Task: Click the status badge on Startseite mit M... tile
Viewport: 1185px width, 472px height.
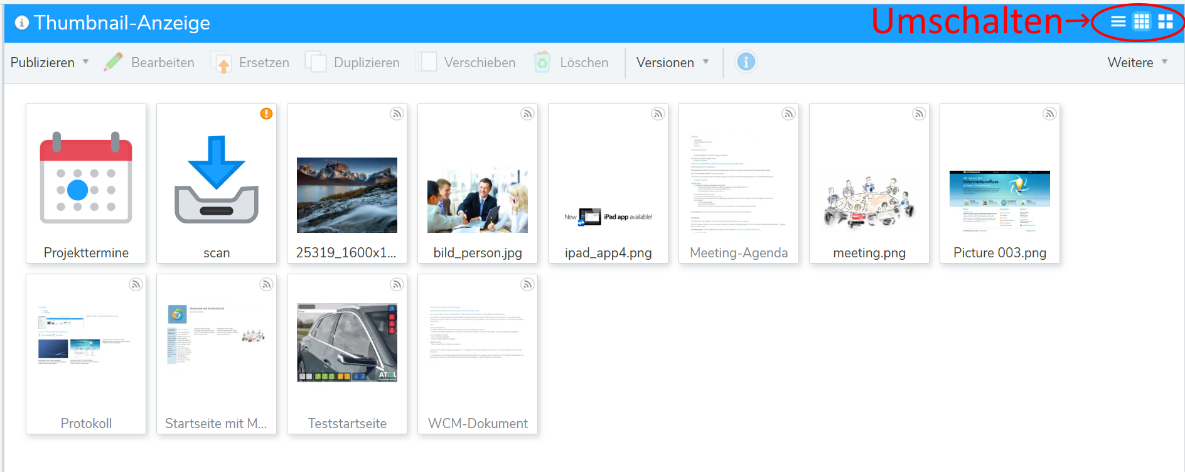Action: point(266,284)
